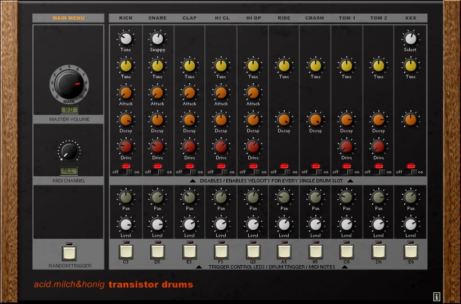Click the HI OP Level knob

(x=253, y=224)
